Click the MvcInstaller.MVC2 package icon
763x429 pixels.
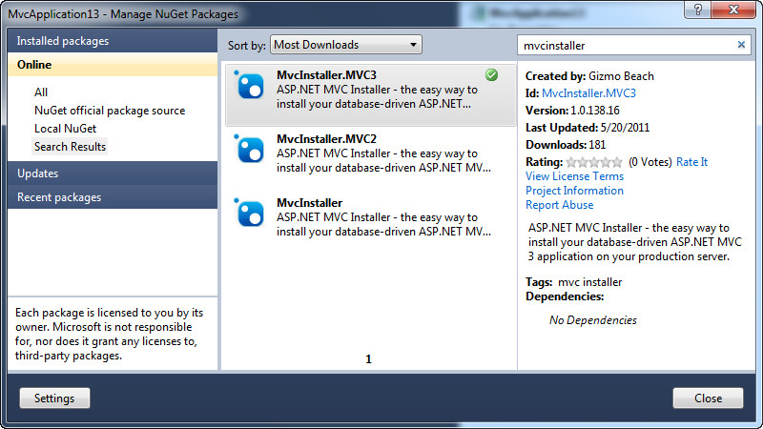[x=249, y=149]
